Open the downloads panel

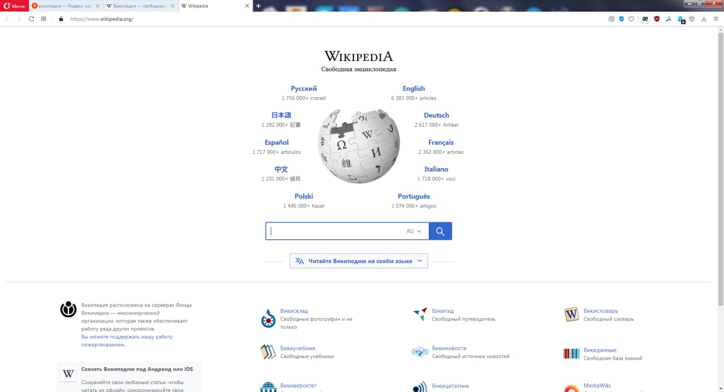coord(704,19)
